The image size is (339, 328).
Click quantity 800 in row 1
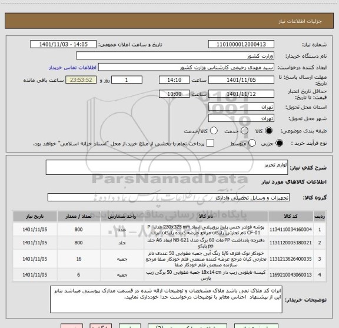78,229
